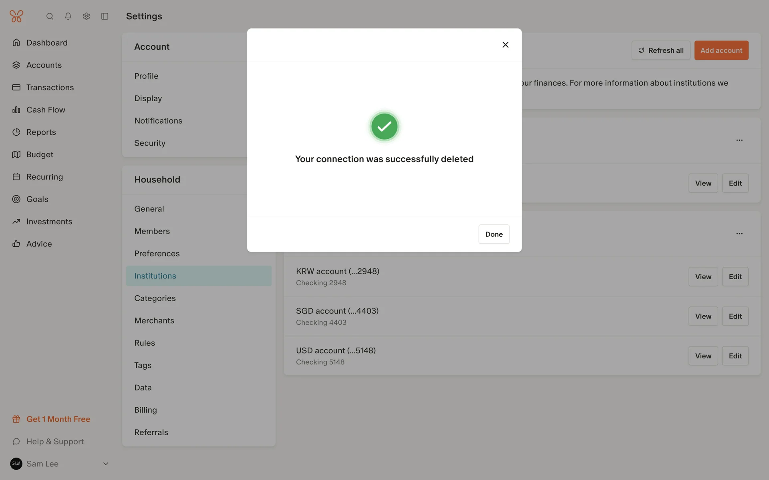This screenshot has height=480, width=769.
Task: View the USD account (...5148)
Action: tap(703, 356)
